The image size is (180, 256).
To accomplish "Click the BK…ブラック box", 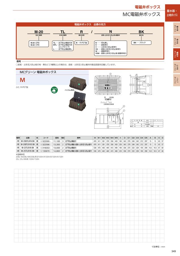I will [141, 43].
